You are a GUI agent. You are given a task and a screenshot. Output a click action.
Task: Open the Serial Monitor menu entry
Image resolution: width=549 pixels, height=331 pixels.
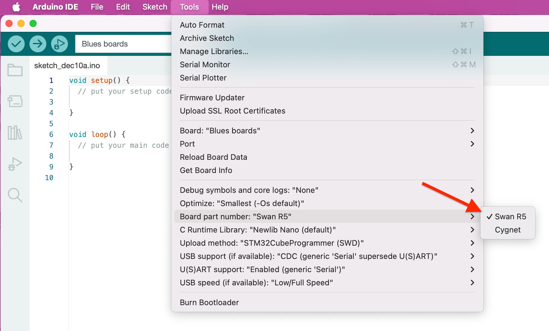click(x=327, y=65)
